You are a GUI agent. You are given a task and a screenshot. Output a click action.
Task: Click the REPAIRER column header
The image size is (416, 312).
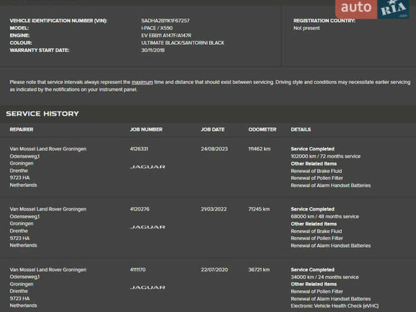(x=21, y=129)
